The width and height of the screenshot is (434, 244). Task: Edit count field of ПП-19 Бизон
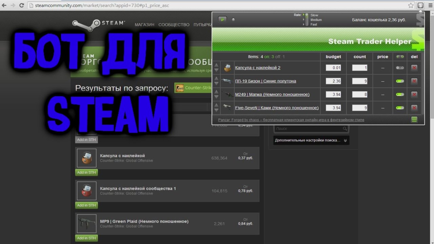pyautogui.click(x=360, y=81)
